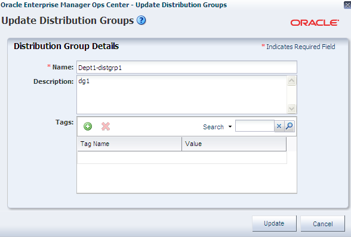This screenshot has height=237, width=351.
Task: Run tag search with magnifier icon
Action: [289, 126]
